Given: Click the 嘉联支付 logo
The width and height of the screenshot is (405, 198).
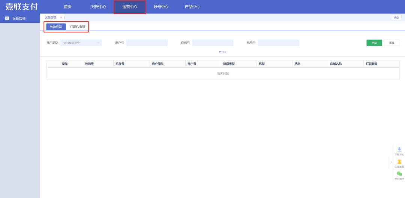Looking at the screenshot, I should click(x=21, y=7).
